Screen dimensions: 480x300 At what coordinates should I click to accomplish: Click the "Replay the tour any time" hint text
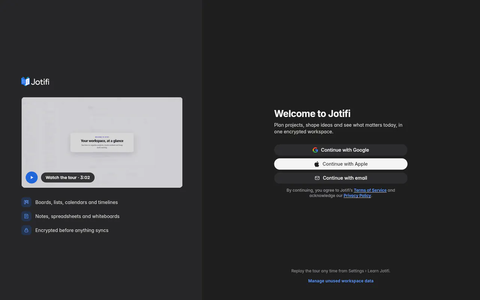(341, 271)
